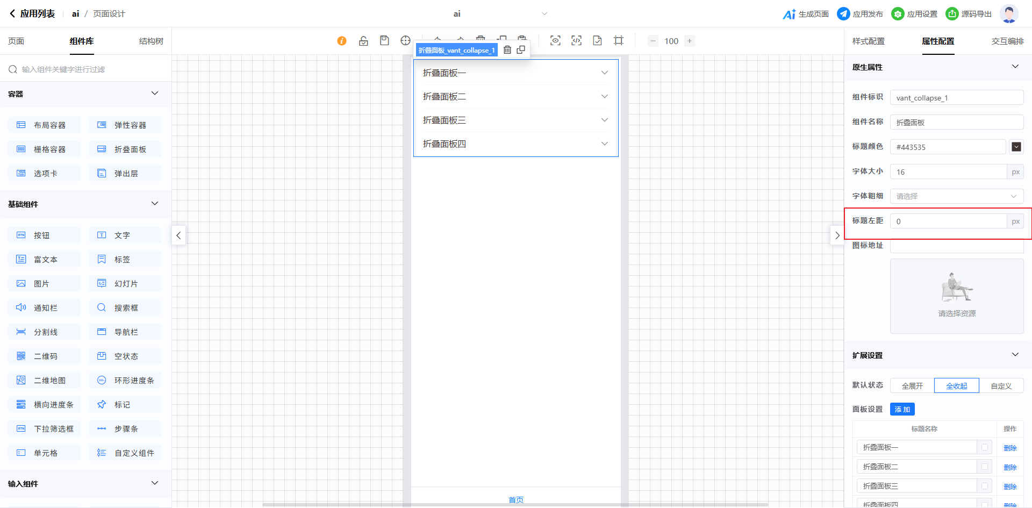Click the view source code icon

point(576,41)
